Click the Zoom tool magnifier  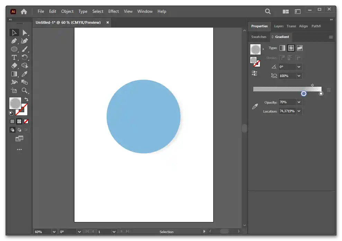click(25, 90)
